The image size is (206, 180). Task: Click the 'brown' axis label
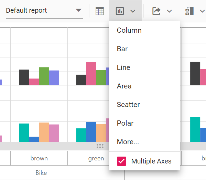[x=39, y=158]
